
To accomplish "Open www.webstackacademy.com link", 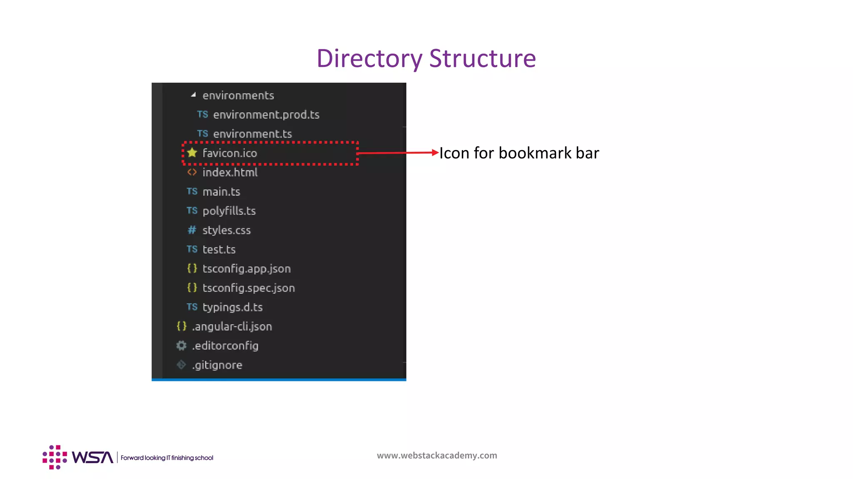I will (x=436, y=455).
